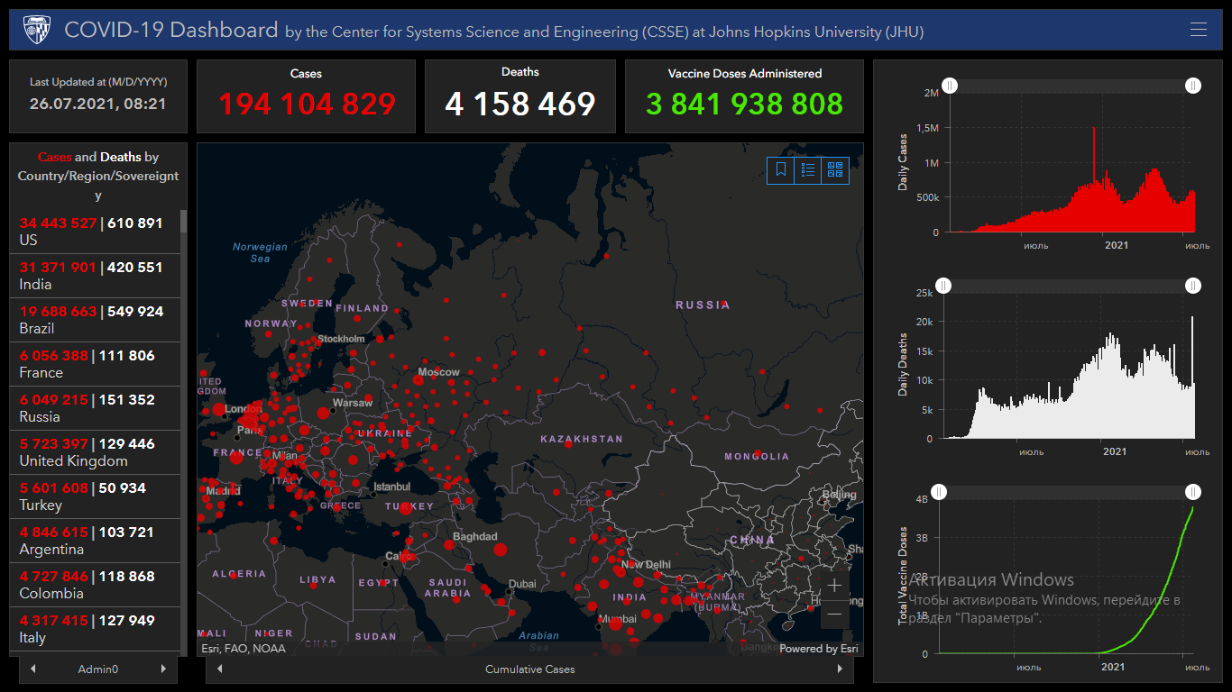Screen dimensions: 1232x692
Task: Go to next tab after Admin0
Action: click(x=163, y=669)
